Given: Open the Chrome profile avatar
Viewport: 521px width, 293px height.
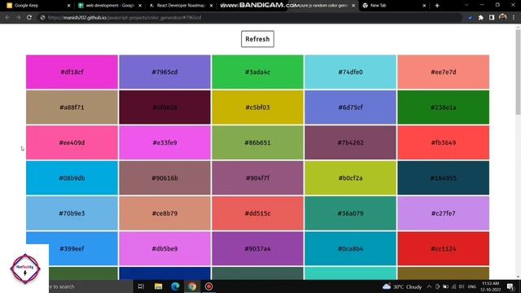Looking at the screenshot, I should pyautogui.click(x=503, y=18).
